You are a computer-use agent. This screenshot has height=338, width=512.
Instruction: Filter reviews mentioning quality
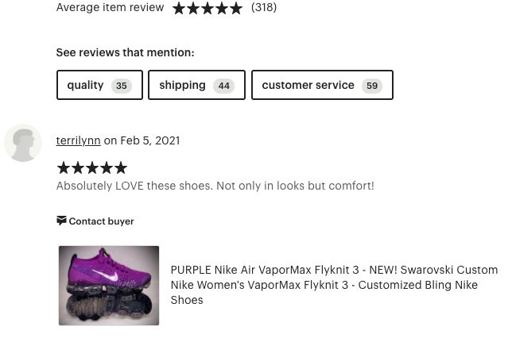click(x=99, y=85)
